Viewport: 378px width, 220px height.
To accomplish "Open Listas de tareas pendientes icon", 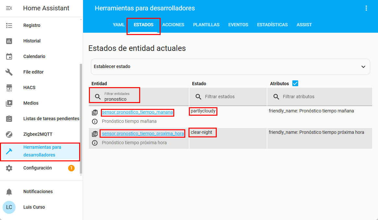I will tap(9, 119).
